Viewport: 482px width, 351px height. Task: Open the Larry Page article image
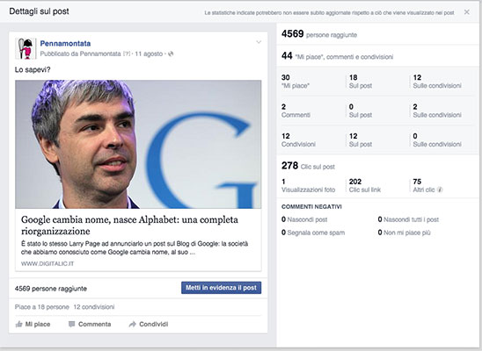(x=138, y=144)
